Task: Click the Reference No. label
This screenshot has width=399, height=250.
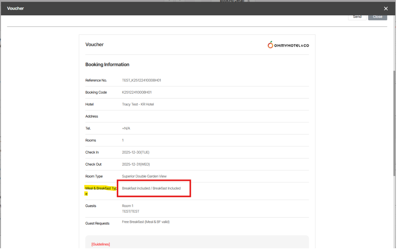Action: tap(96, 80)
